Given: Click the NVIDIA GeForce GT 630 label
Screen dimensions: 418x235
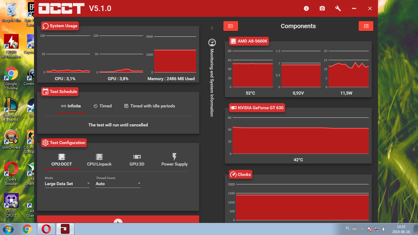Looking at the screenshot, I should pyautogui.click(x=257, y=108).
